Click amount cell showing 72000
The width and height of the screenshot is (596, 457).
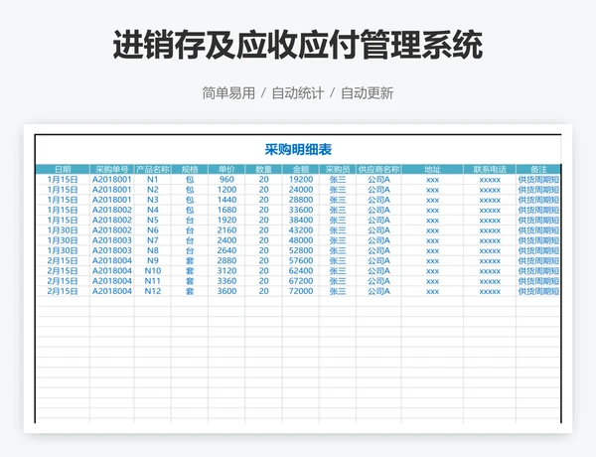301,291
